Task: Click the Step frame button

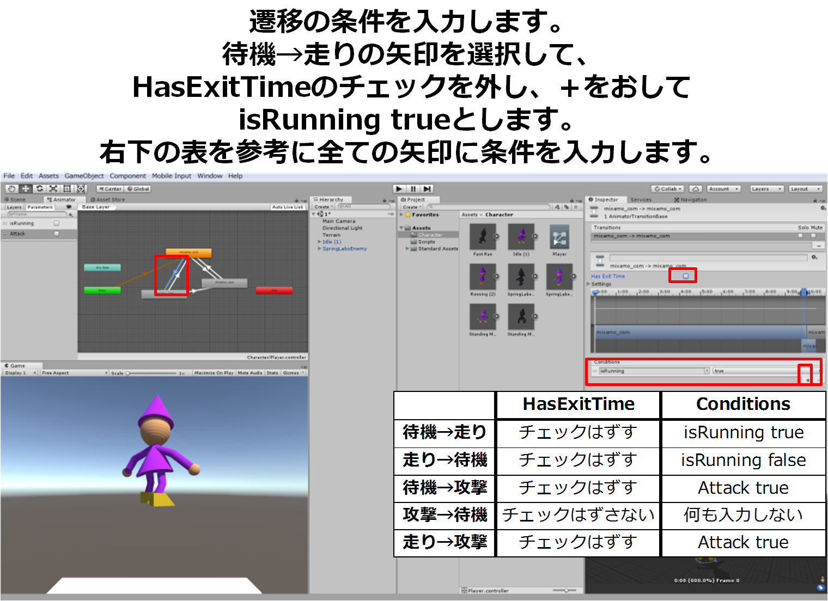Action: [428, 188]
